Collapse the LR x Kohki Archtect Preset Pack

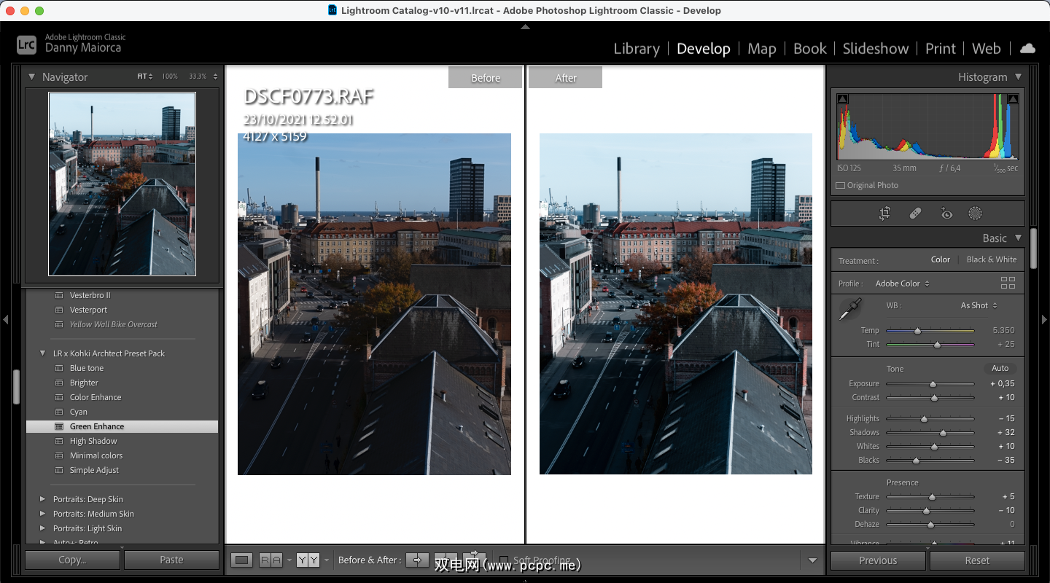click(42, 353)
